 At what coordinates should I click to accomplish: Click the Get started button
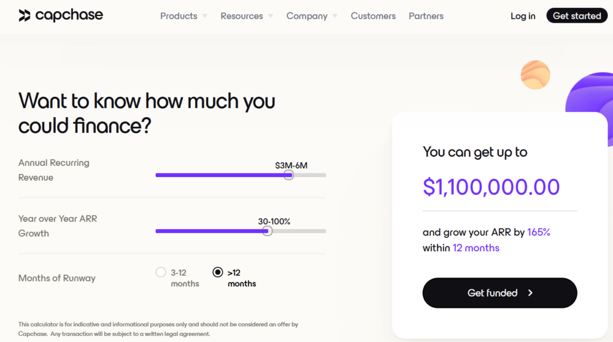[x=576, y=16]
